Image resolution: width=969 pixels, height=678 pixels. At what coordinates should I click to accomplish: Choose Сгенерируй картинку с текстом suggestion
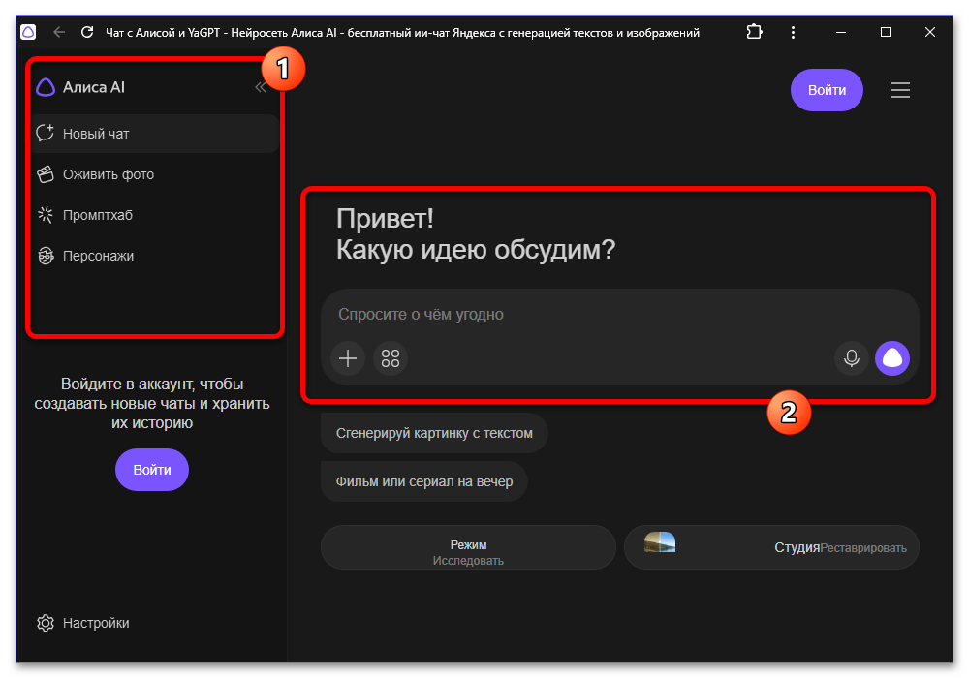[x=434, y=434]
